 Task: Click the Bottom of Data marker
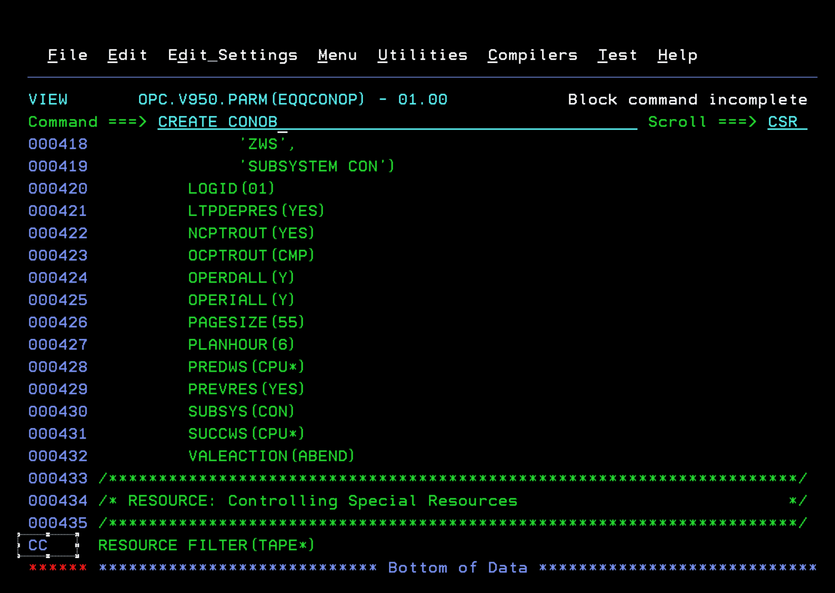pyautogui.click(x=457, y=568)
